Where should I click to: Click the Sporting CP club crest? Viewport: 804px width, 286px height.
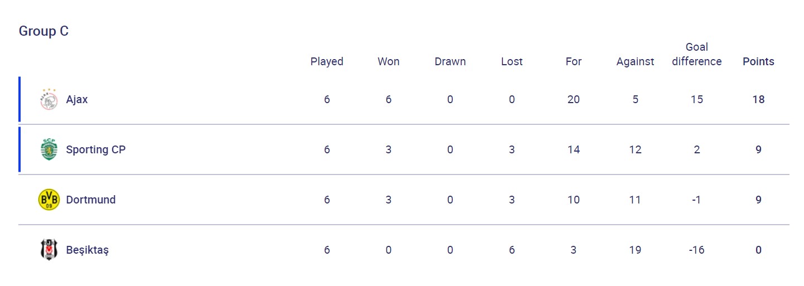point(49,149)
